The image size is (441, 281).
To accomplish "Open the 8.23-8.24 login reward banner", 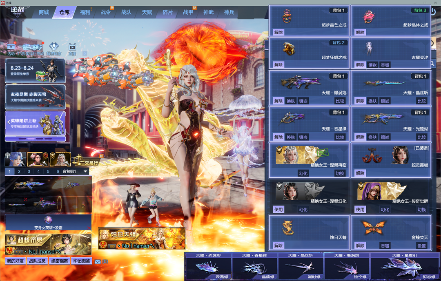I will [x=36, y=71].
